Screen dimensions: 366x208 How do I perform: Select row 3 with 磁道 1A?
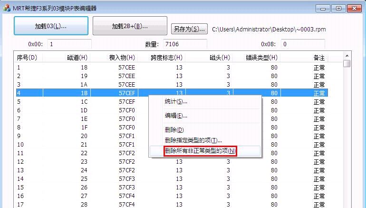pos(172,85)
